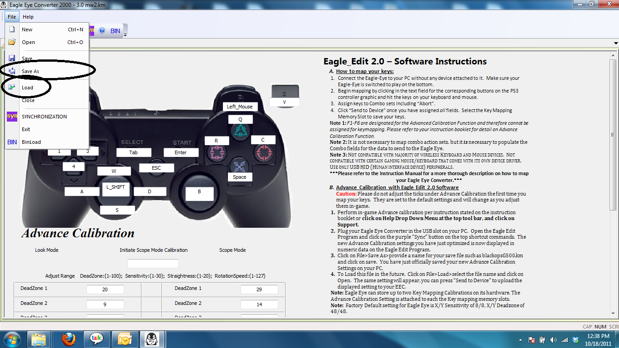This screenshot has height=348, width=619.
Task: Click the Enter mapping field under START
Action: click(x=181, y=152)
